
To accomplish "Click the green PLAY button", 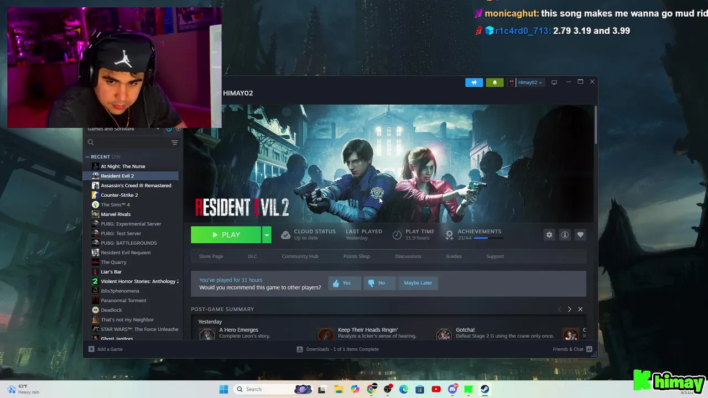I will point(226,235).
